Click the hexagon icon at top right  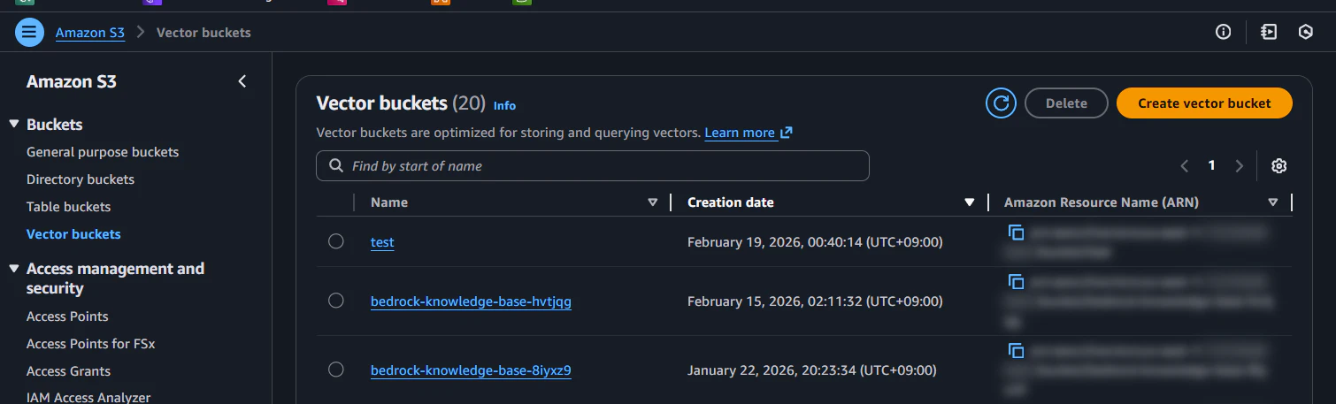1305,32
